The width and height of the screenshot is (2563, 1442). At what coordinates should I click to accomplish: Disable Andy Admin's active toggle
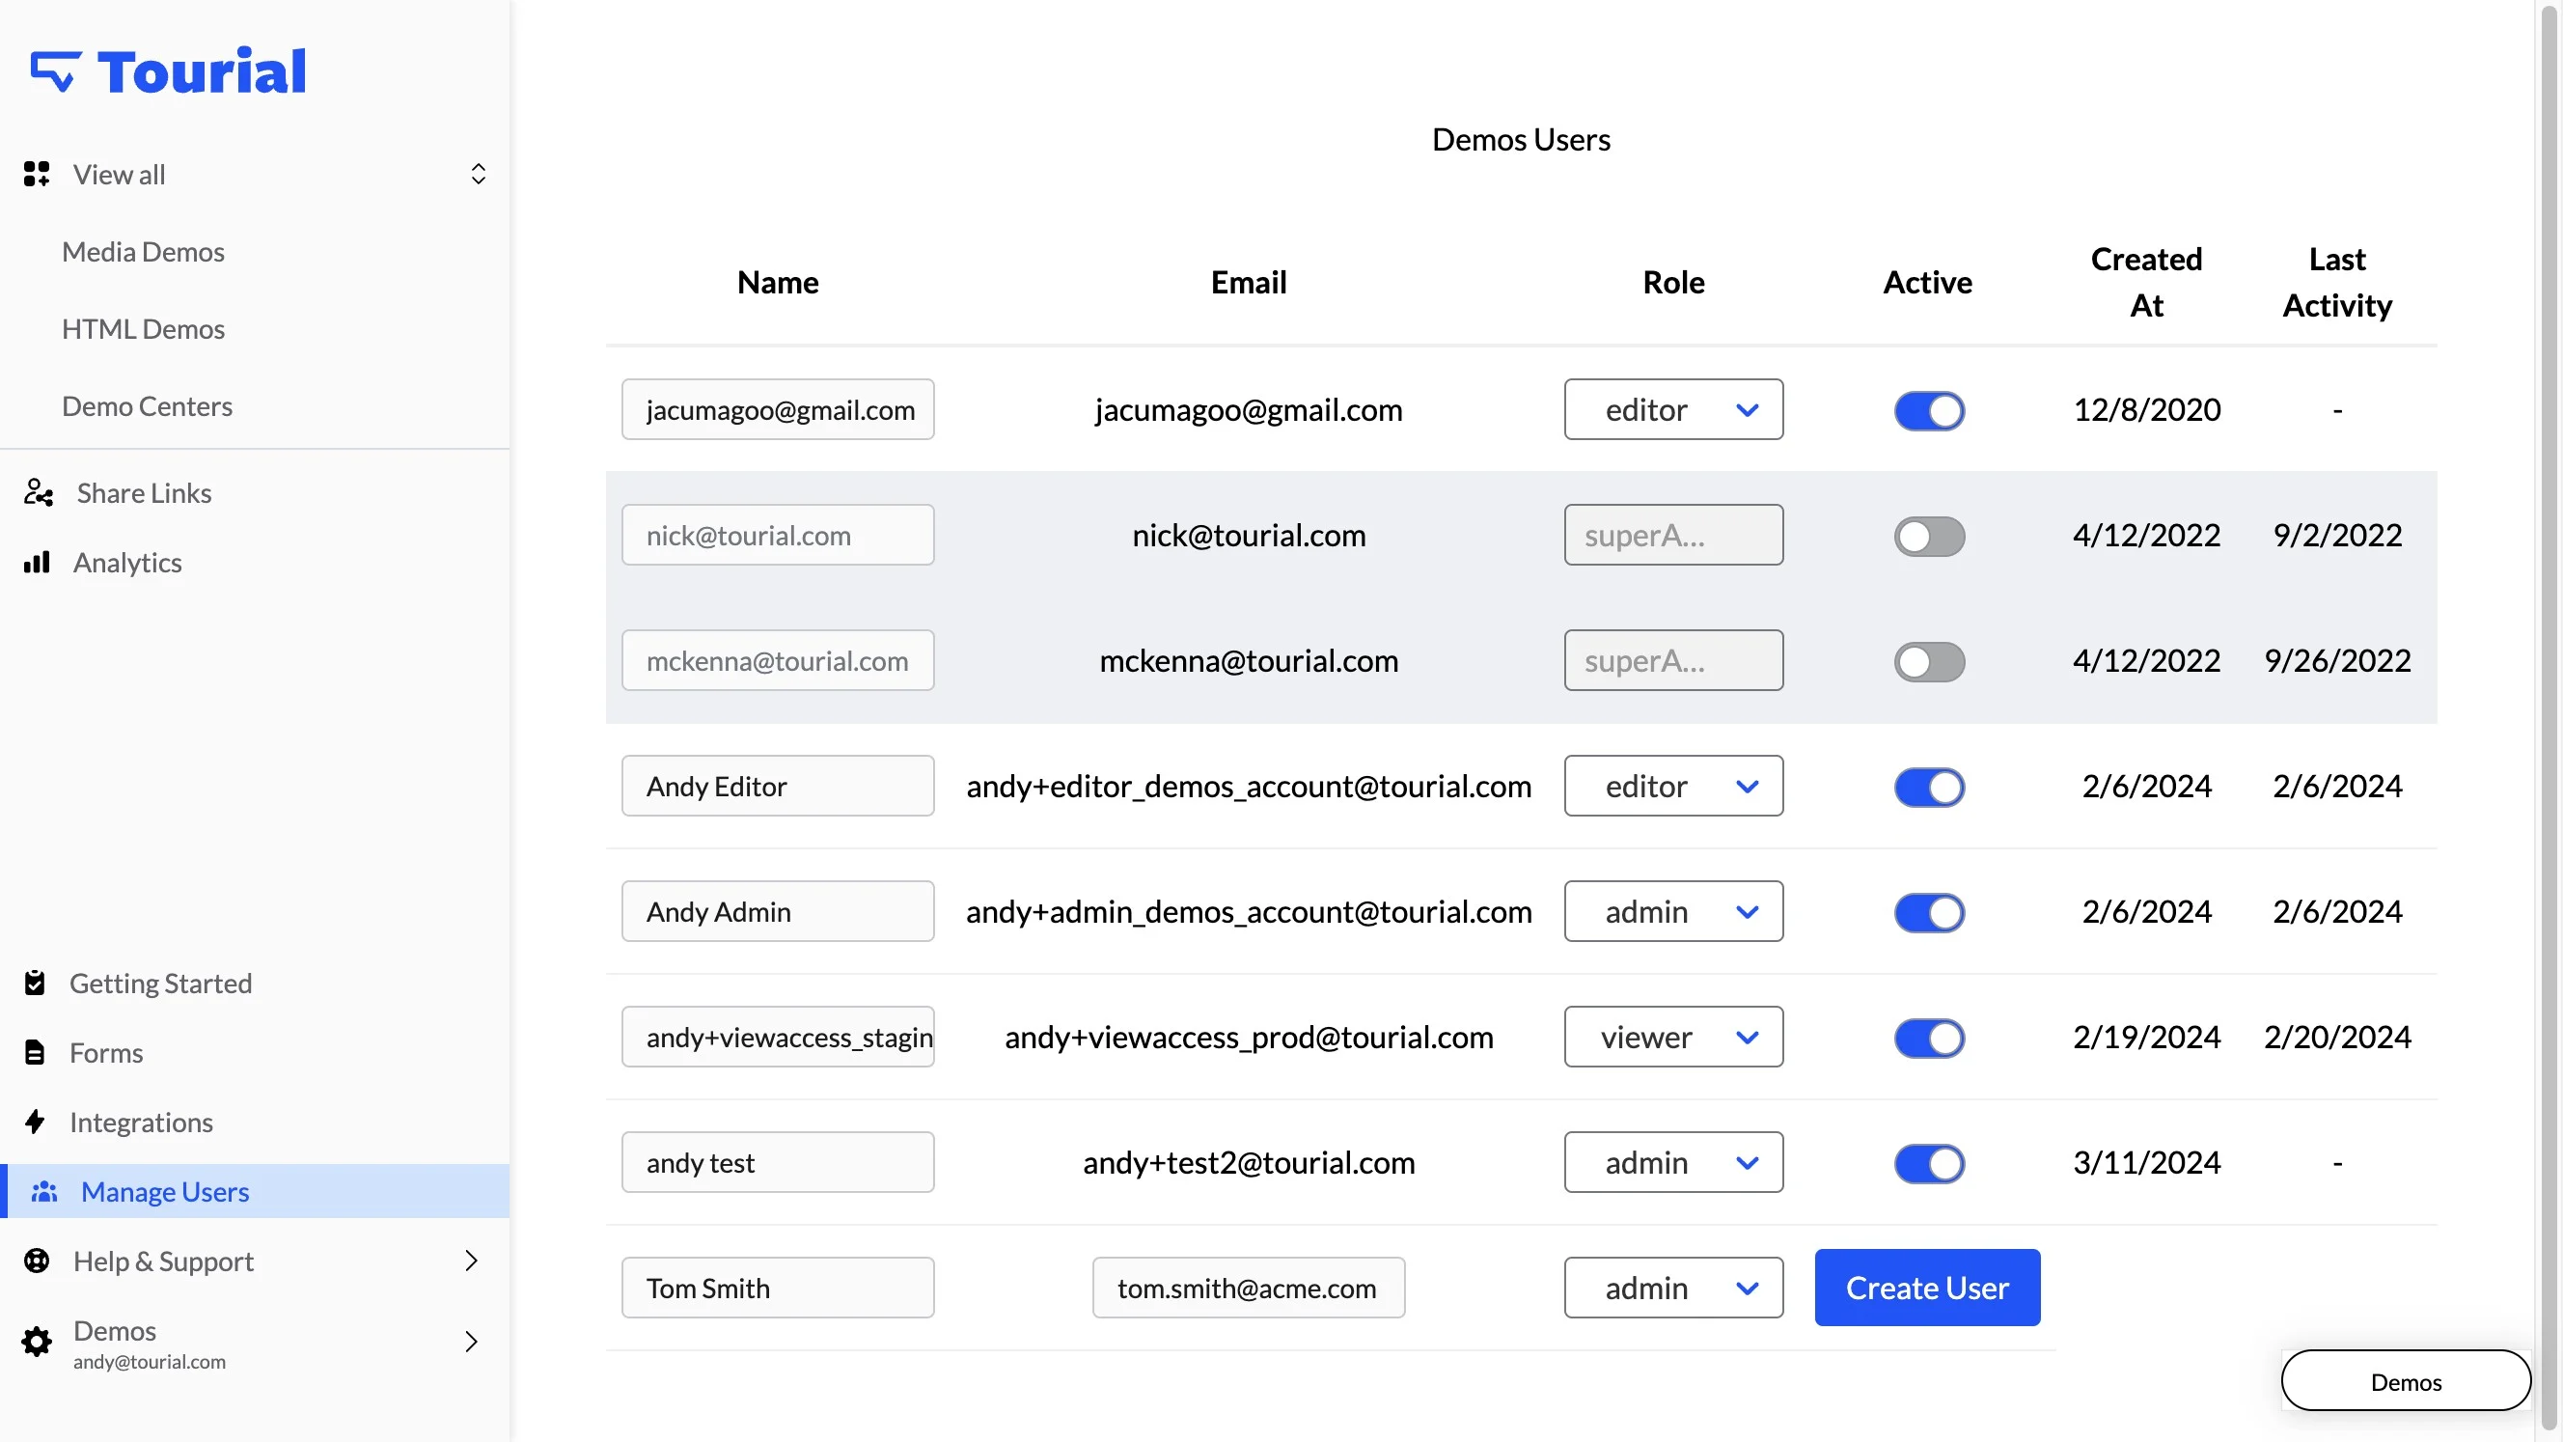pyautogui.click(x=1928, y=912)
